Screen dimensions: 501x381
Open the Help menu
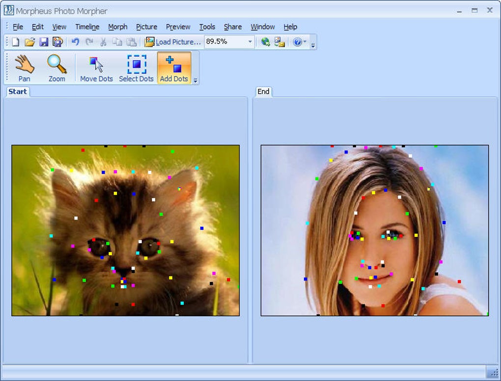(290, 27)
